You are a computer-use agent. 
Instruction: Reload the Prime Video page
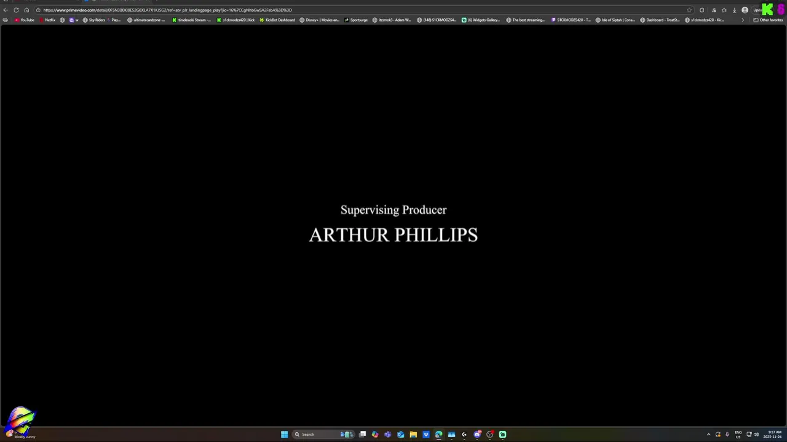[16, 10]
